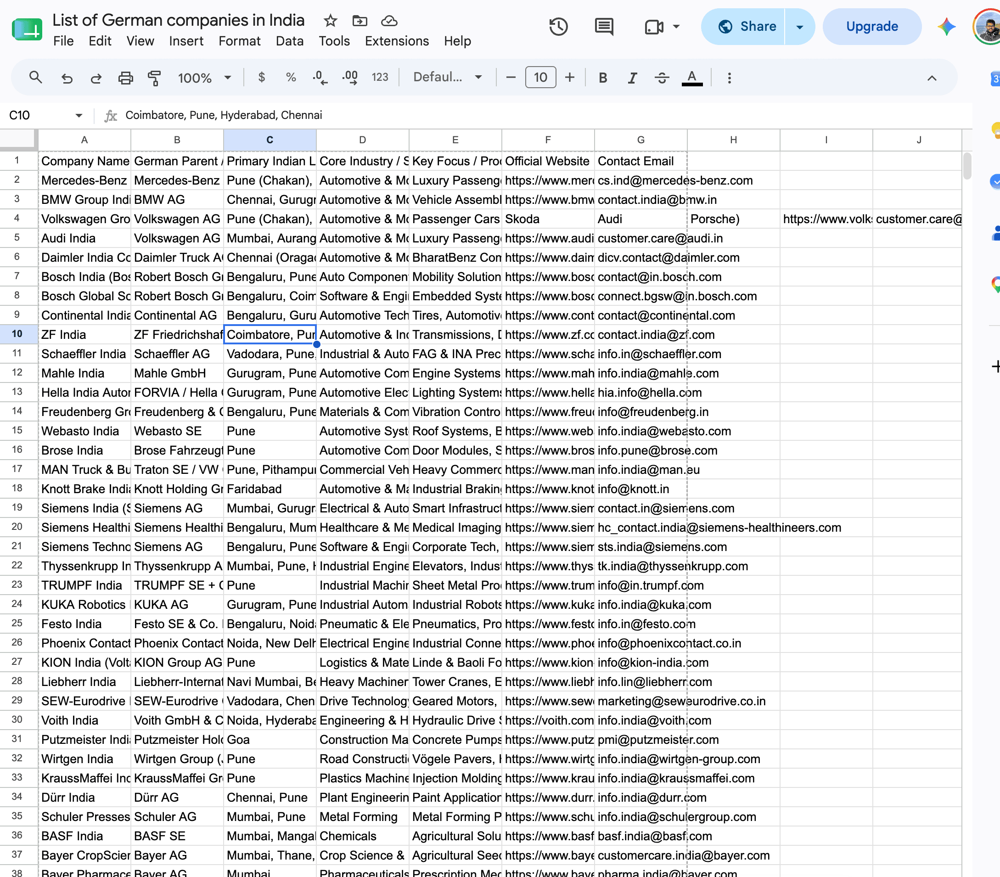Viewport: 1000px width, 877px height.
Task: Toggle bold formatting
Action: [x=603, y=77]
